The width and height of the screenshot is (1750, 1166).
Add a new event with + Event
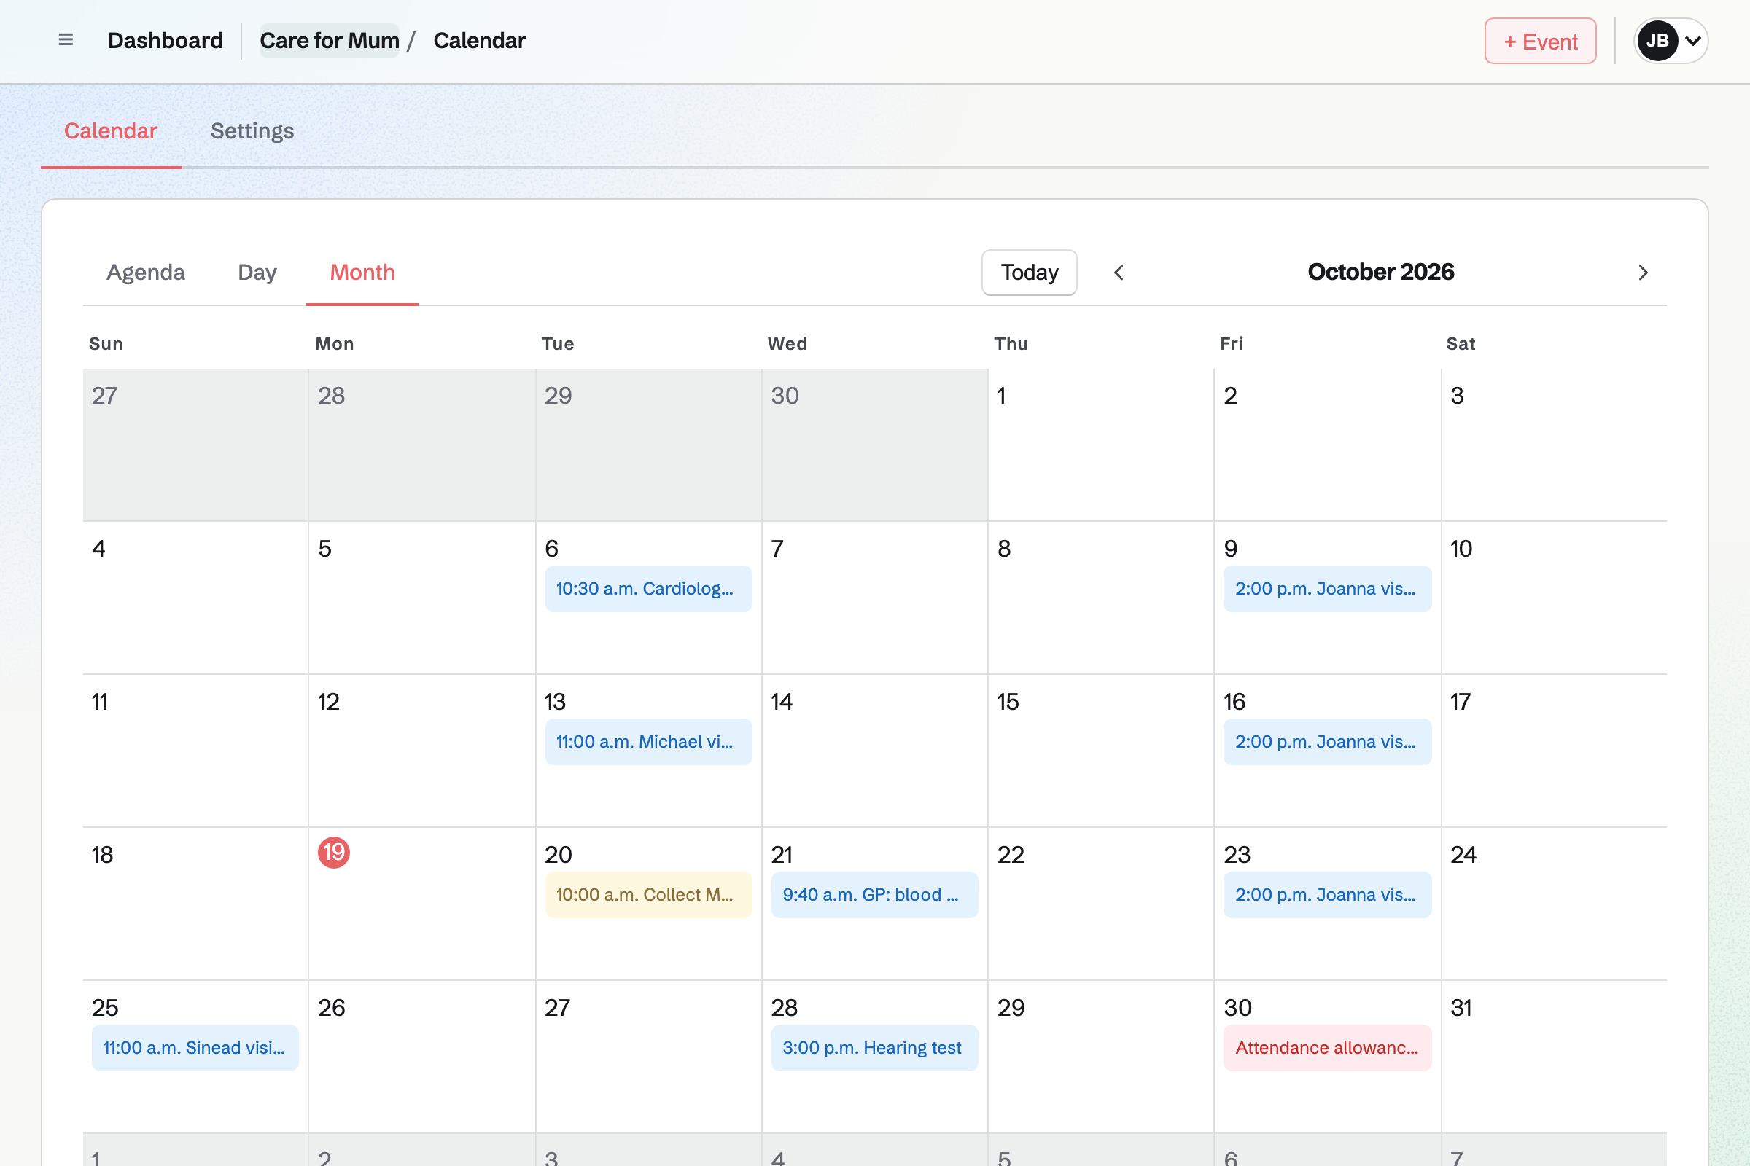pos(1540,41)
